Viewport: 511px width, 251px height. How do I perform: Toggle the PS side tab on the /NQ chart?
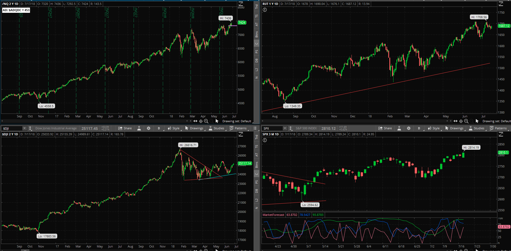[x=257, y=51]
